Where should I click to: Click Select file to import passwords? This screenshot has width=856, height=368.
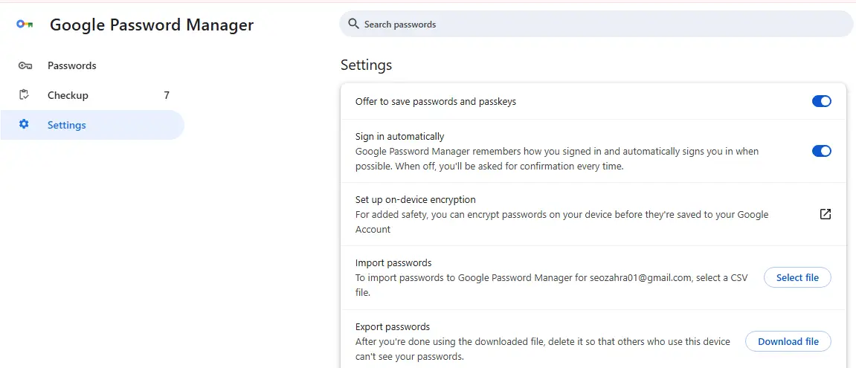coord(797,277)
